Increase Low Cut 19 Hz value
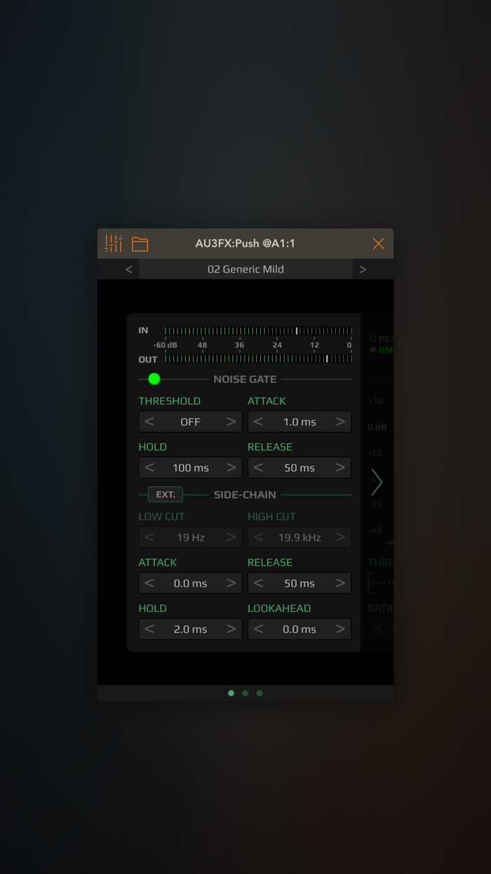The image size is (491, 874). pyautogui.click(x=231, y=537)
